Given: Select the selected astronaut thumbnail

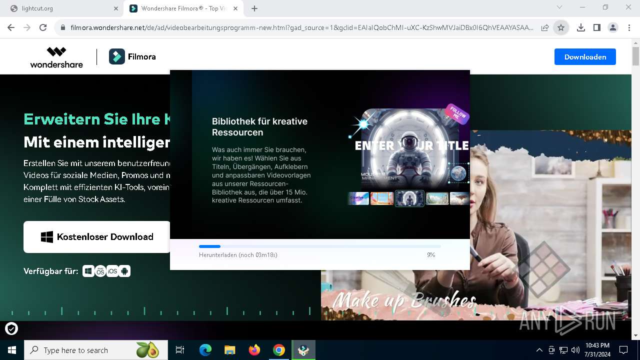Looking at the screenshot, I should [x=409, y=198].
